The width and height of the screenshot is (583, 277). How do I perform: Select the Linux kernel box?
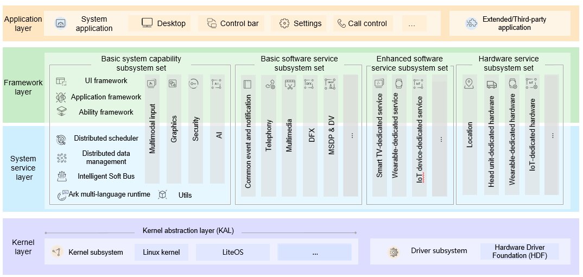click(x=161, y=253)
